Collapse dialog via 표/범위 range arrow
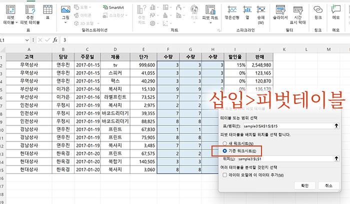The image size is (350, 204). click(x=336, y=126)
